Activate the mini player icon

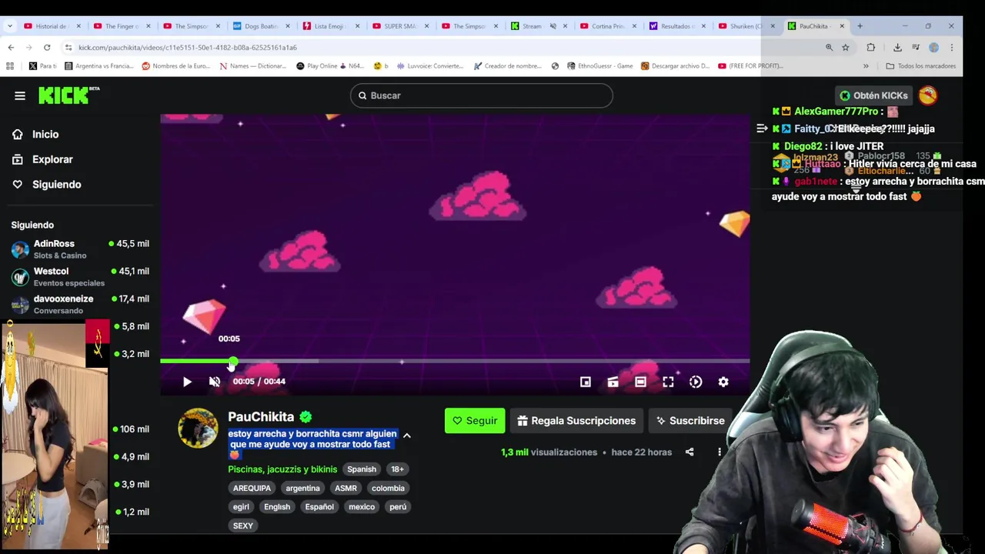(585, 382)
